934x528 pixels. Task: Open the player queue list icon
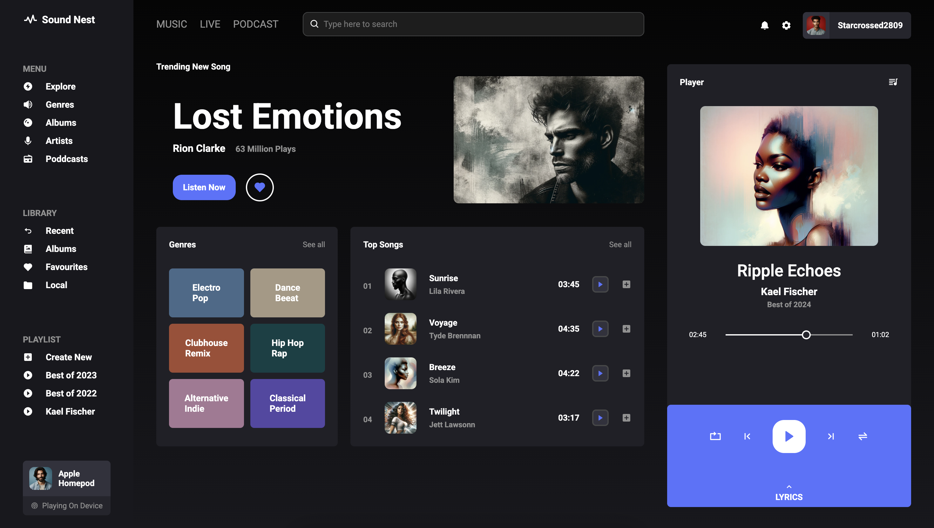[893, 82]
